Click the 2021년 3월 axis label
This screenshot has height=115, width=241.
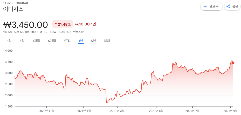[117, 111]
